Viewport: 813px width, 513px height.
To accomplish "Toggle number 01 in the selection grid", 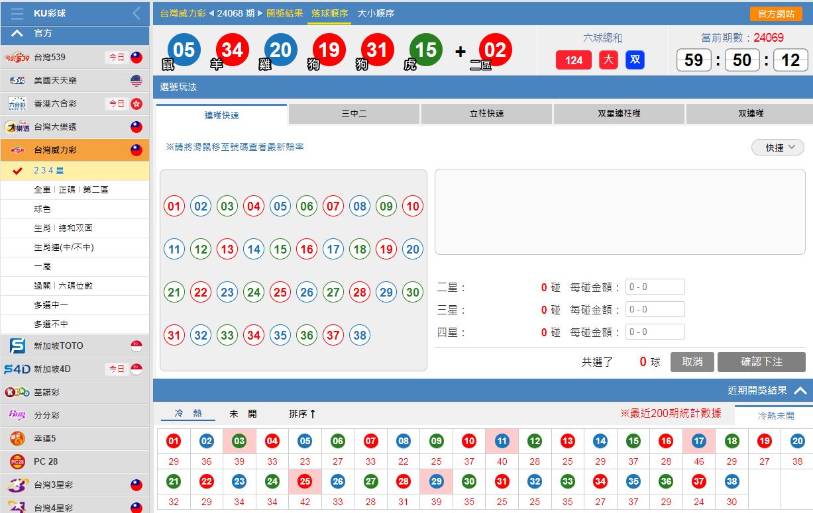I will [174, 207].
